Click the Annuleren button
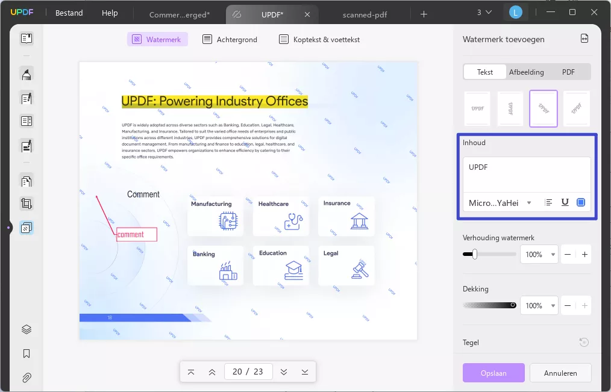611x392 pixels. (560, 373)
